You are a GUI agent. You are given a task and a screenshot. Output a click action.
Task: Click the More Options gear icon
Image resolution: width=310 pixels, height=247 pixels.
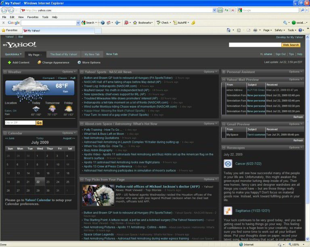(x=79, y=62)
